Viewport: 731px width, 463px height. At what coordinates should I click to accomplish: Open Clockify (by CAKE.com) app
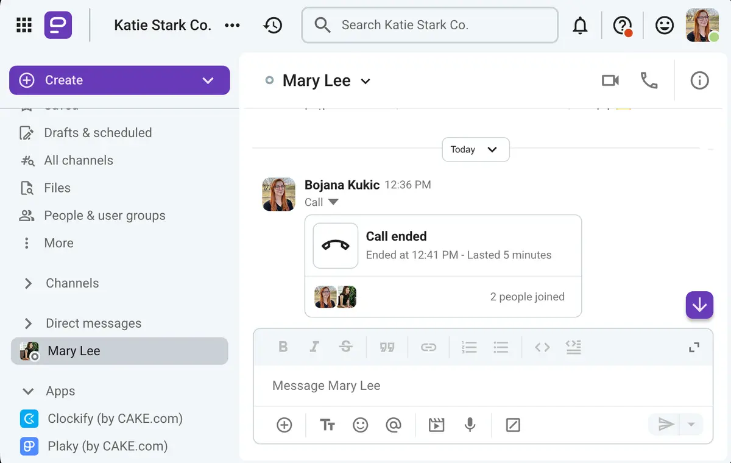click(115, 419)
